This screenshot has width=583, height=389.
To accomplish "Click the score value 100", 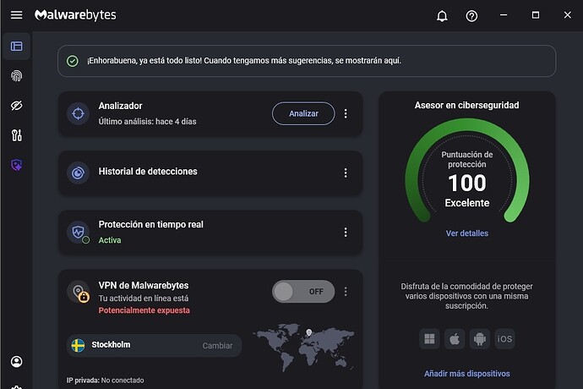I will pos(467,183).
